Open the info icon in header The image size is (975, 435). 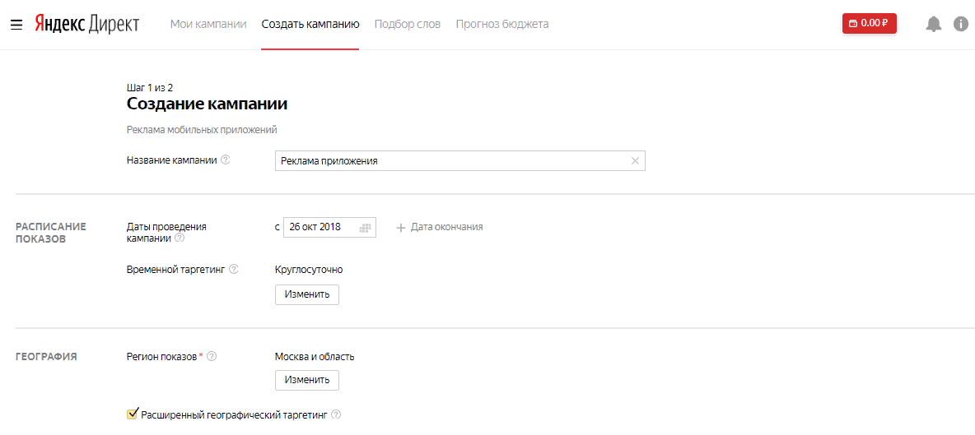[961, 24]
